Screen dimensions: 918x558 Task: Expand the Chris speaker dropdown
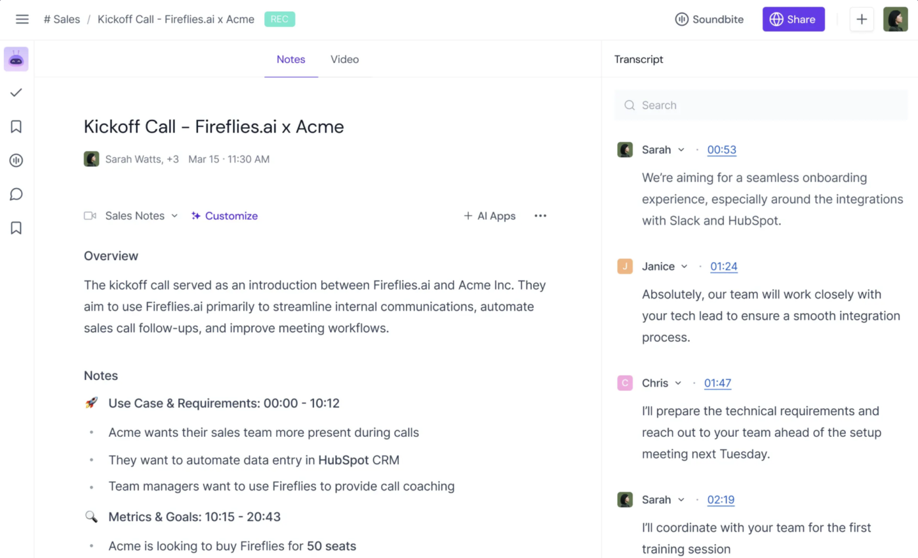[x=678, y=382]
